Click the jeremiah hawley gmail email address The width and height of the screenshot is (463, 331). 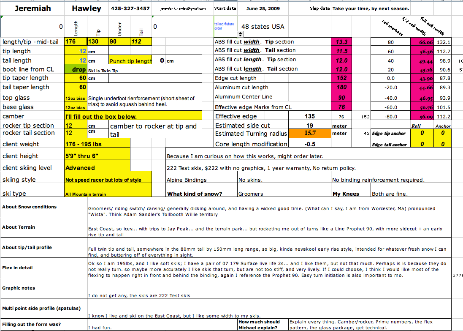(183, 8)
